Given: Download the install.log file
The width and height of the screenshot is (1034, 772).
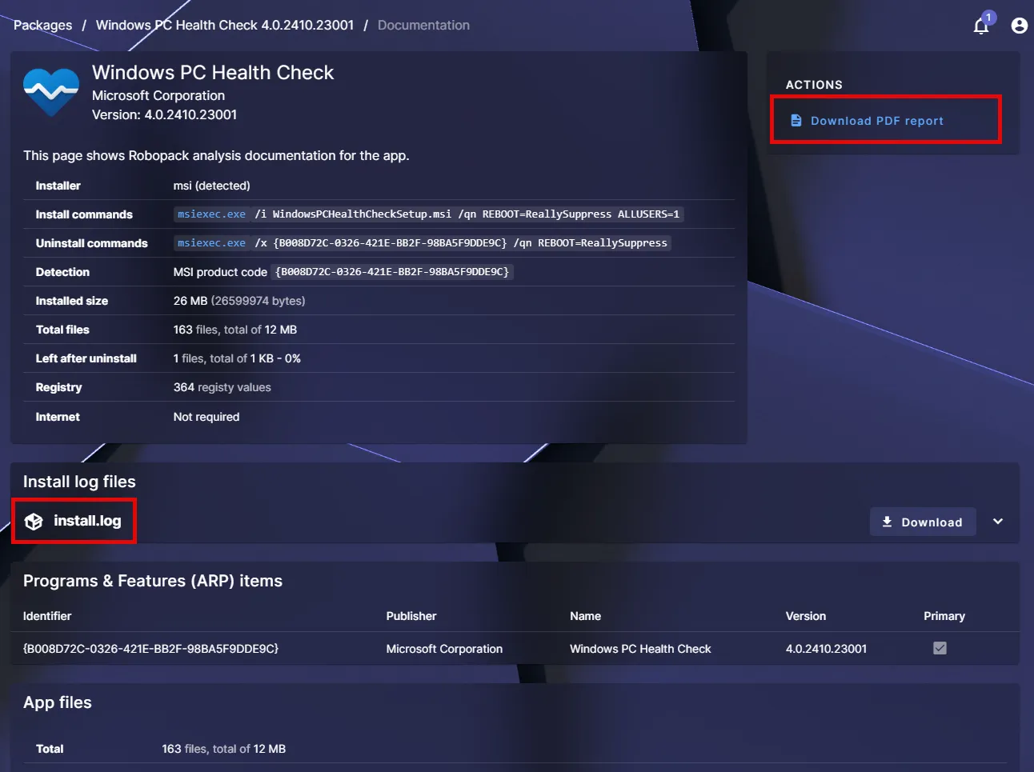Looking at the screenshot, I should pos(923,522).
